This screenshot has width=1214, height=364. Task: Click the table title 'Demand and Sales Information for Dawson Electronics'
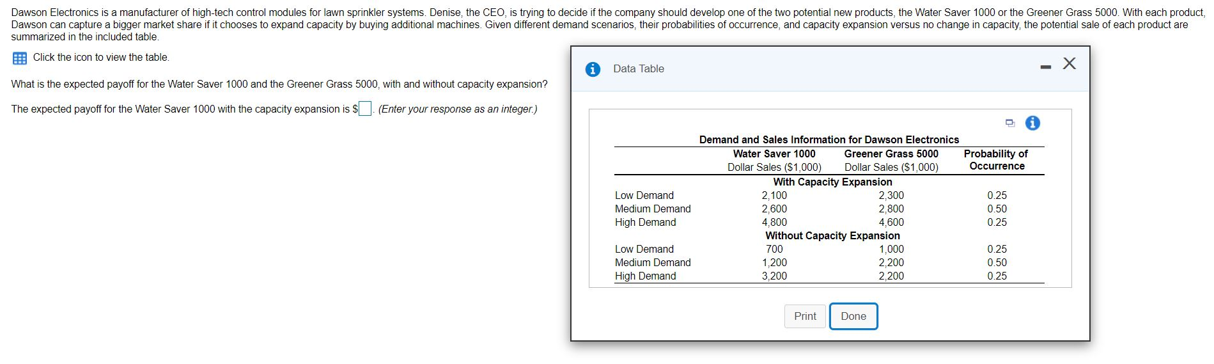coord(829,139)
